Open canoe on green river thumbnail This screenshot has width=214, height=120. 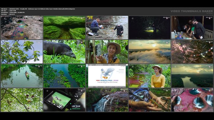coord(22,76)
